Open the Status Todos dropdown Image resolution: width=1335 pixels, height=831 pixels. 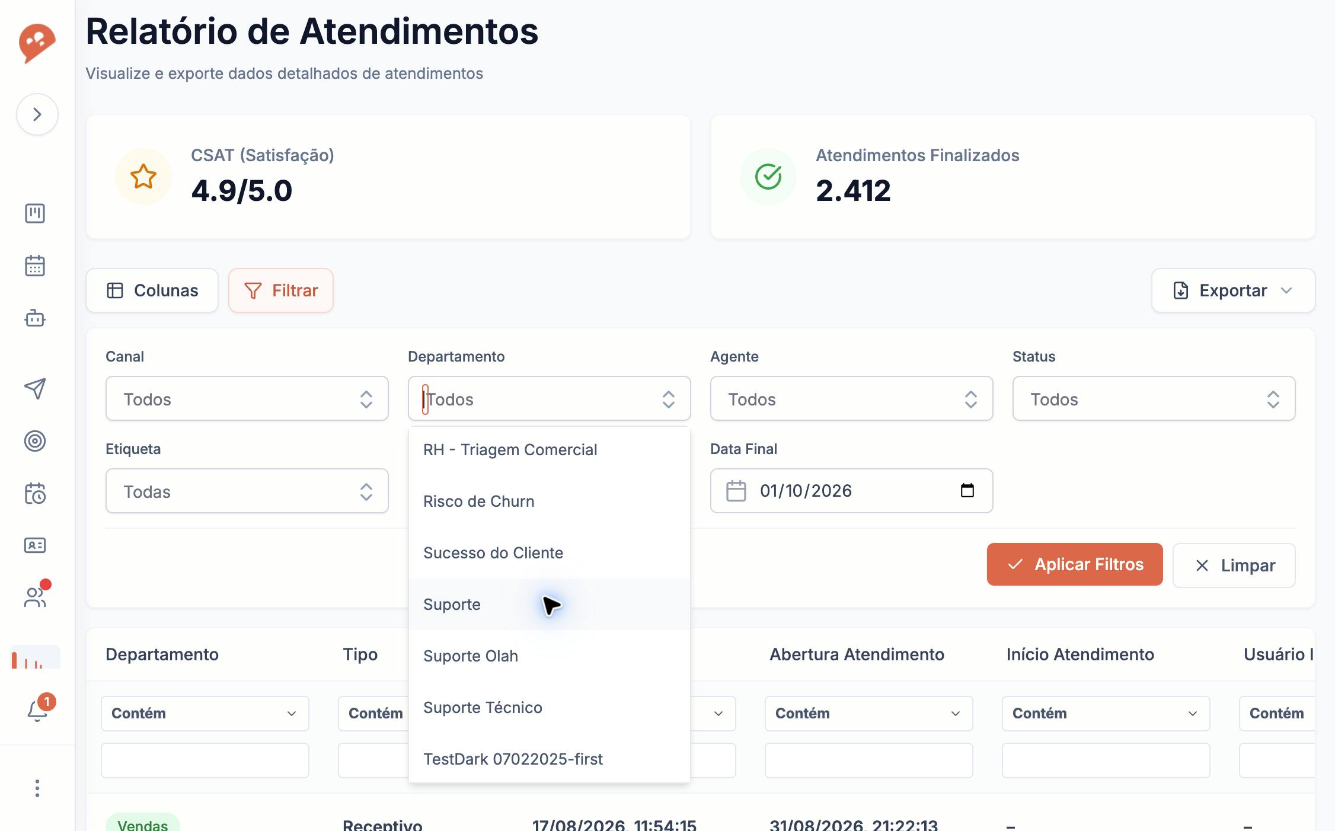point(1154,399)
